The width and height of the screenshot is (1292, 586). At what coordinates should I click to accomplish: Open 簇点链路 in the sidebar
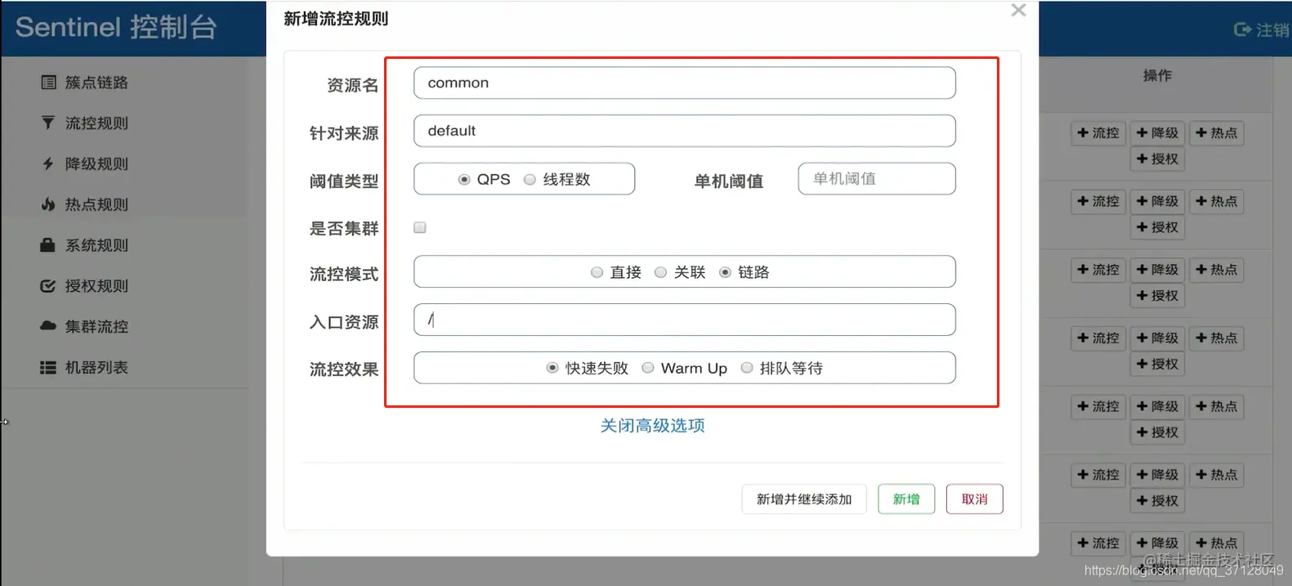tap(96, 83)
